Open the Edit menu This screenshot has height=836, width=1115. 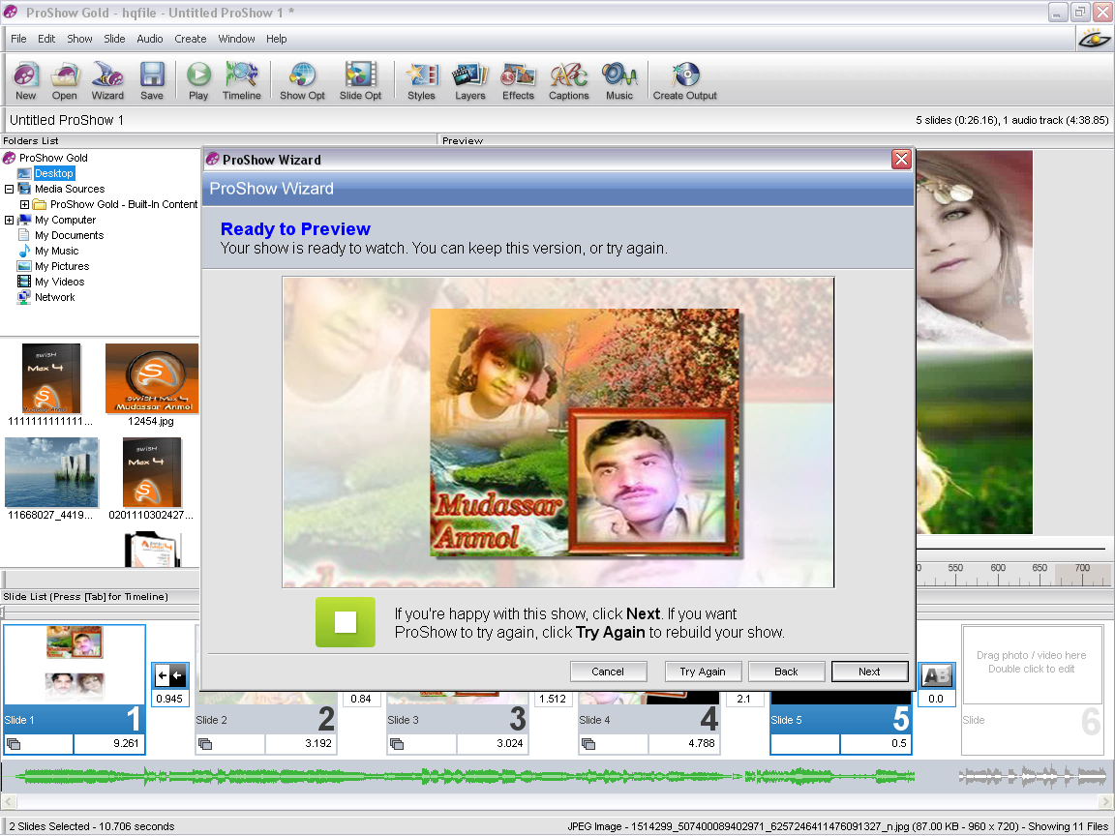[46, 39]
